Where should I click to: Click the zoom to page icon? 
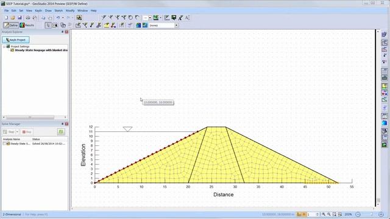[x=335, y=214]
